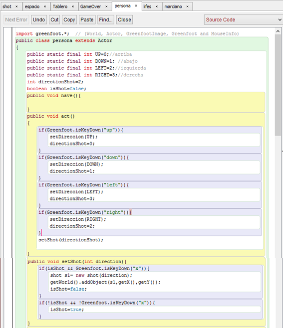Click the 'RIGHT=3;//derecha' declaration line
The height and width of the screenshot is (328, 283).
click(85, 75)
